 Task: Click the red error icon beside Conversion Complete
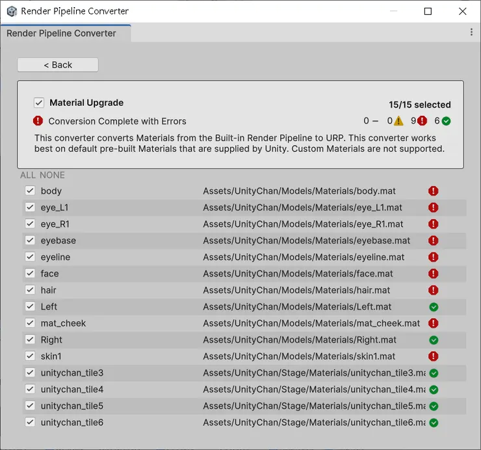pos(38,121)
